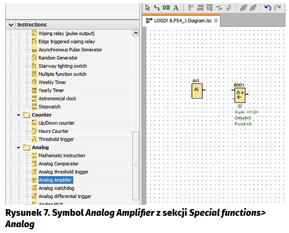Select the B001 amplifier block
289x233 pixels.
tap(239, 95)
